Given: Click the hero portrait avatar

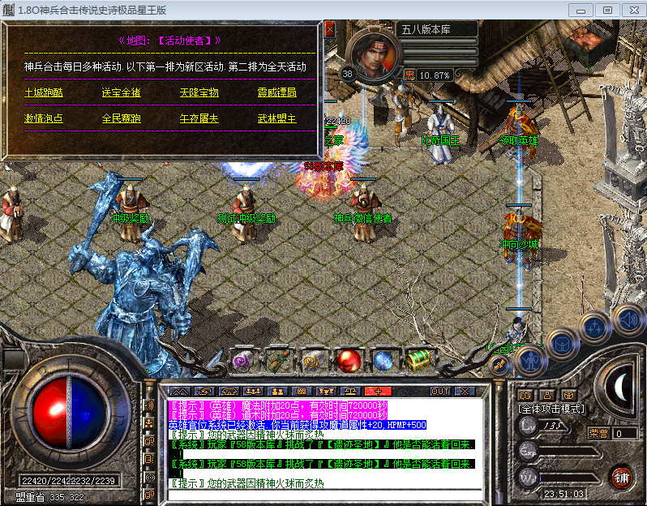Looking at the screenshot, I should 375,54.
